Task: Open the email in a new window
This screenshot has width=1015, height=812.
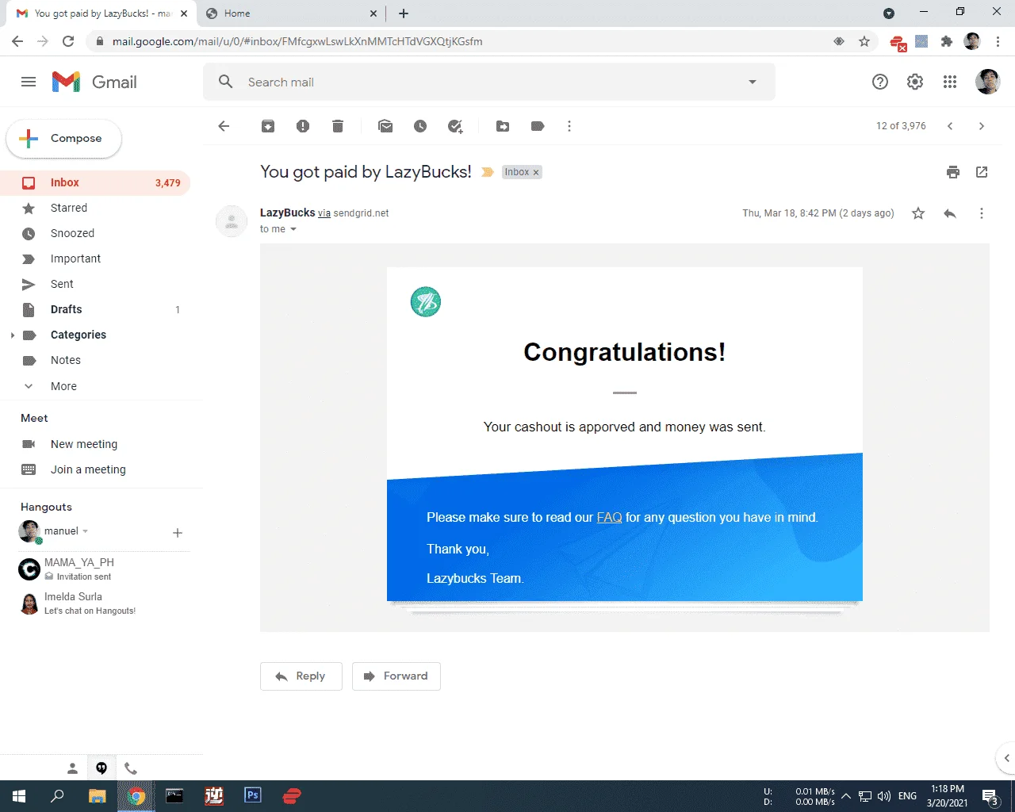Action: [x=982, y=172]
